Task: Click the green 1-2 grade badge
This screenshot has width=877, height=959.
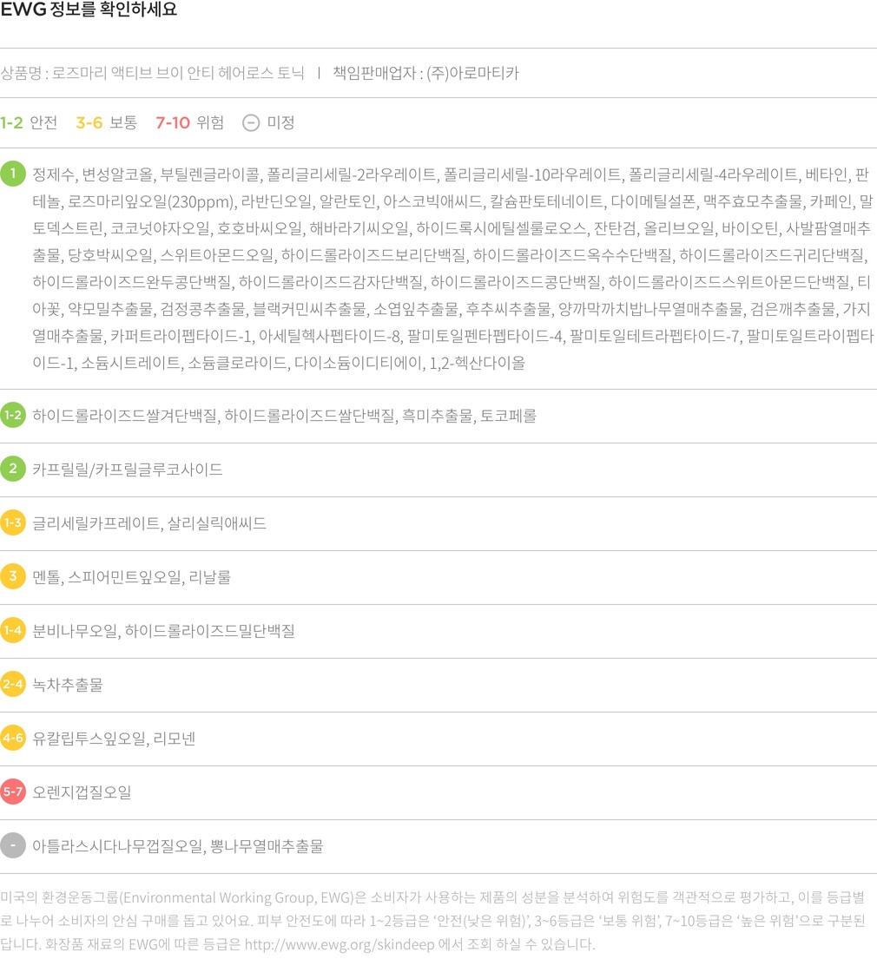Action: point(13,416)
